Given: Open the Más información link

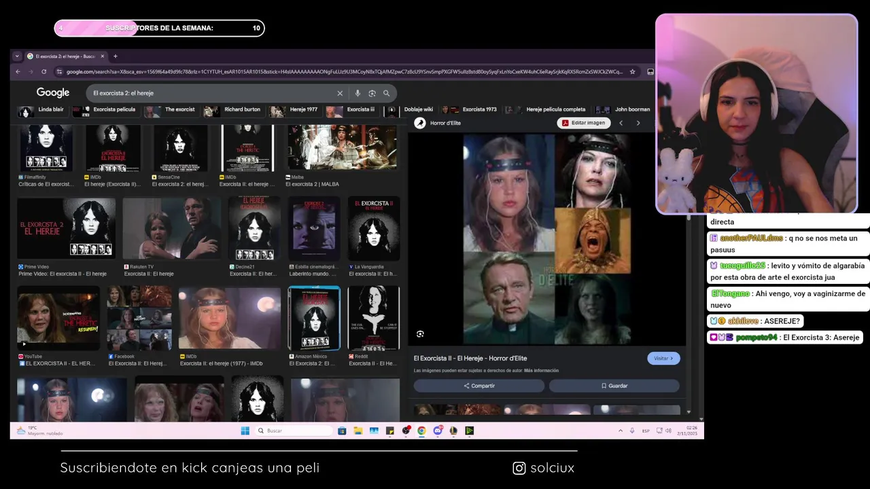Looking at the screenshot, I should pos(541,371).
